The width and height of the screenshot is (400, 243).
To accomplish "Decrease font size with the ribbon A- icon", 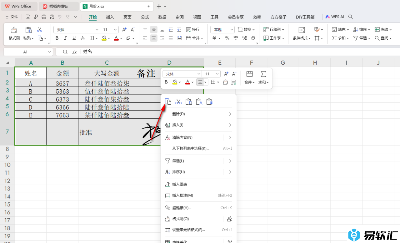I will (x=133, y=30).
